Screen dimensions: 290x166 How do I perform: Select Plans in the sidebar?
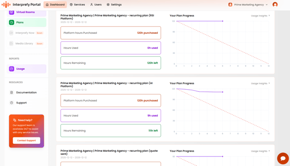pos(26,23)
